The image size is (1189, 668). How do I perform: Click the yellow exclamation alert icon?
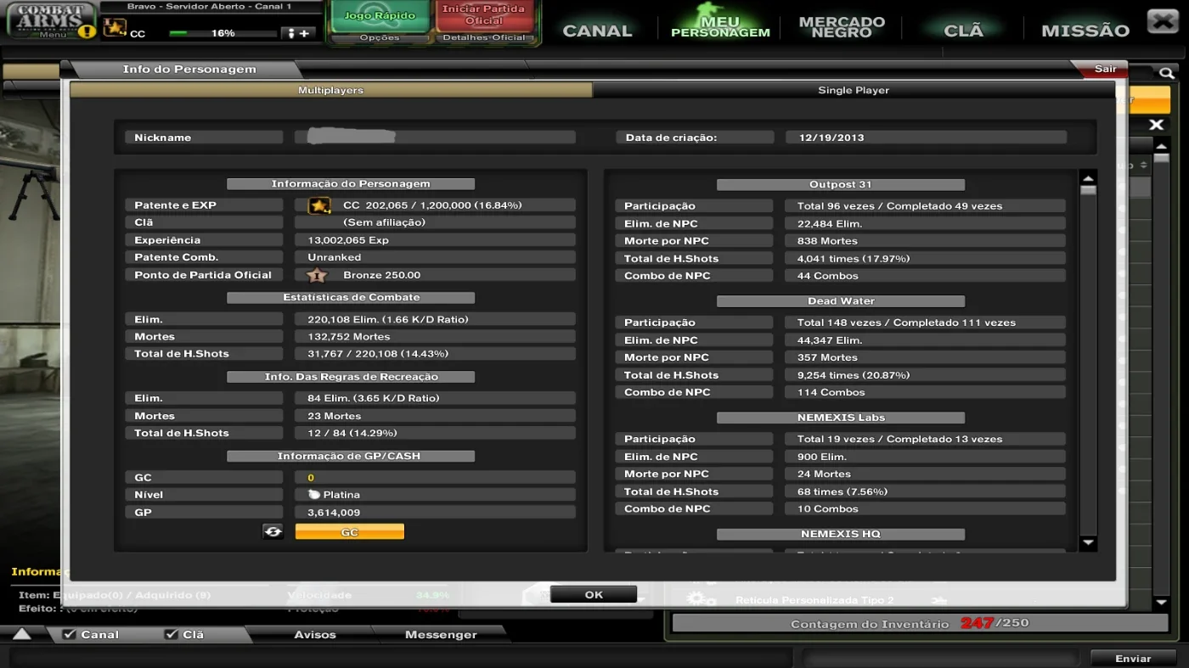click(x=87, y=32)
